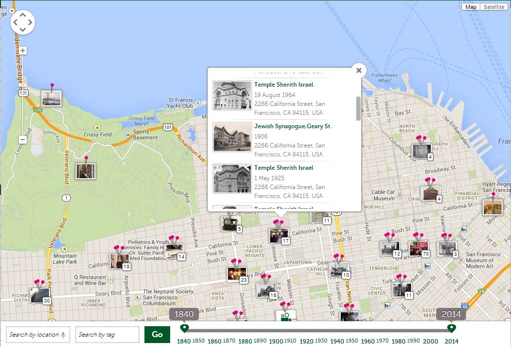Open the photo cluster marked 12

click(x=390, y=248)
